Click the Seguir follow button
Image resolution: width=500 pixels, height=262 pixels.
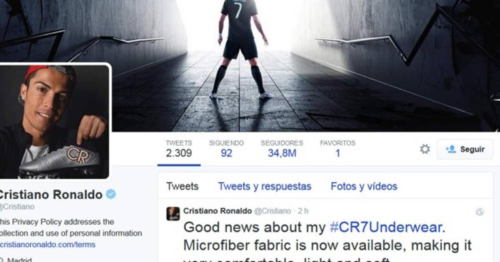point(465,149)
